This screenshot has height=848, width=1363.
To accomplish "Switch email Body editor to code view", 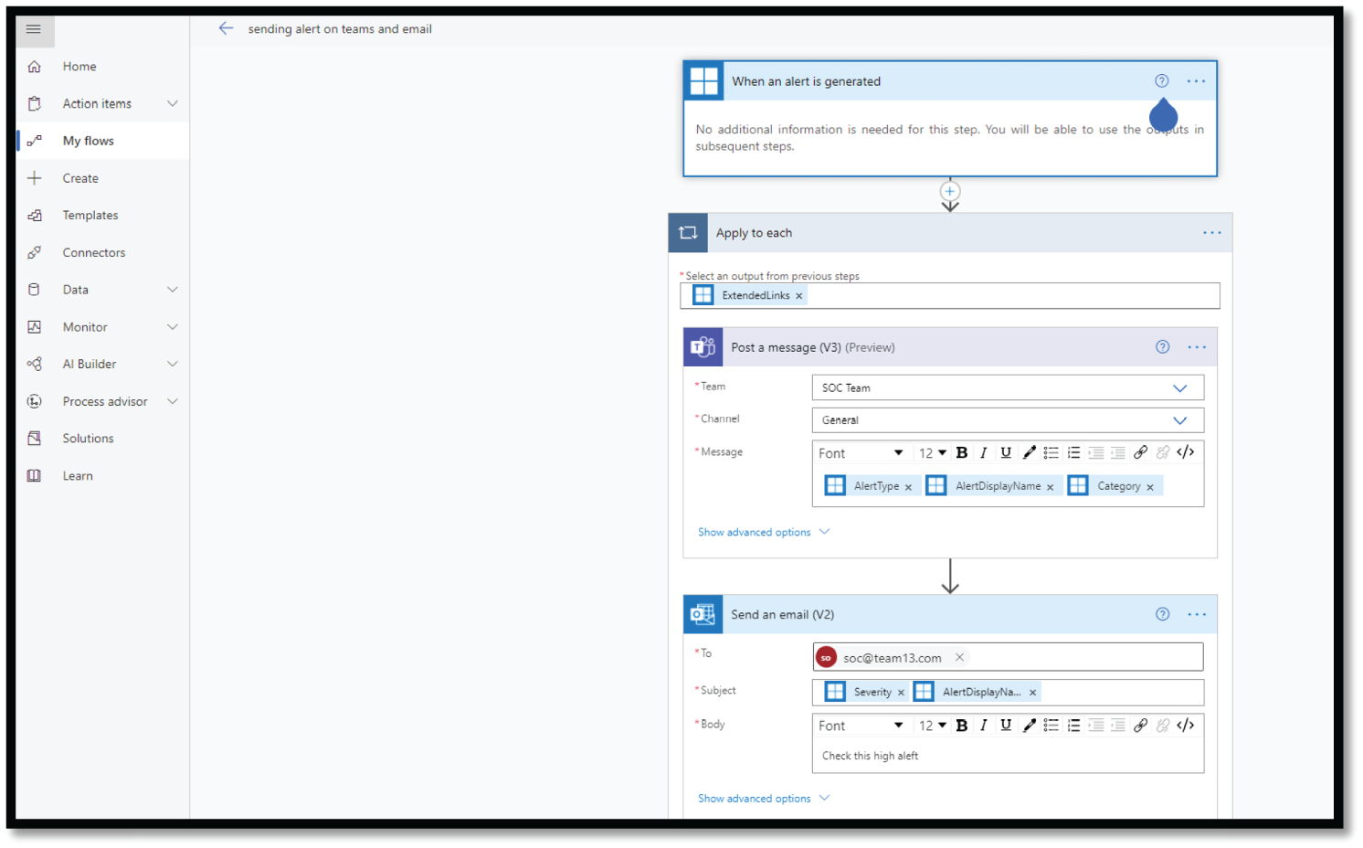I will [x=1186, y=726].
